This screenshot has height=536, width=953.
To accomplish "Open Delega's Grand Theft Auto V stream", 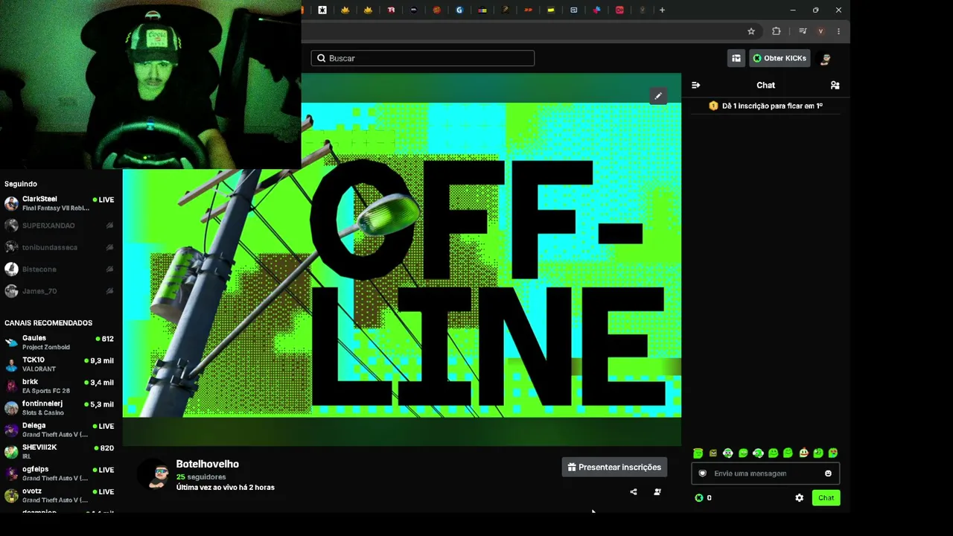I will 60,430.
